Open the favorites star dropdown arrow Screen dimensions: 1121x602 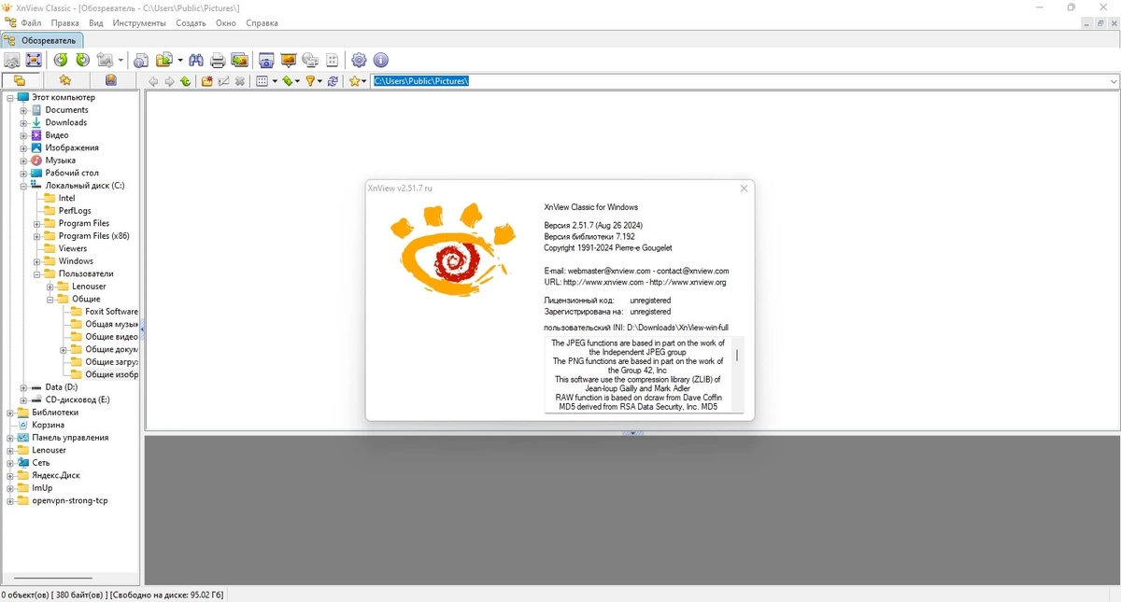coord(364,81)
